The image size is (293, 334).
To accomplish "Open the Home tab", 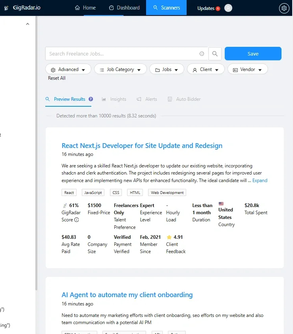I will pyautogui.click(x=85, y=8).
